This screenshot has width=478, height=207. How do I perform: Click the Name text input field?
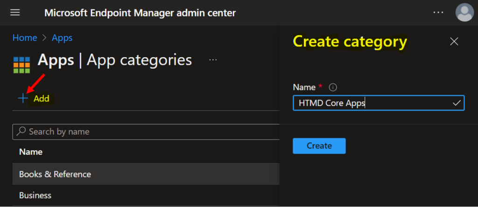pos(379,103)
